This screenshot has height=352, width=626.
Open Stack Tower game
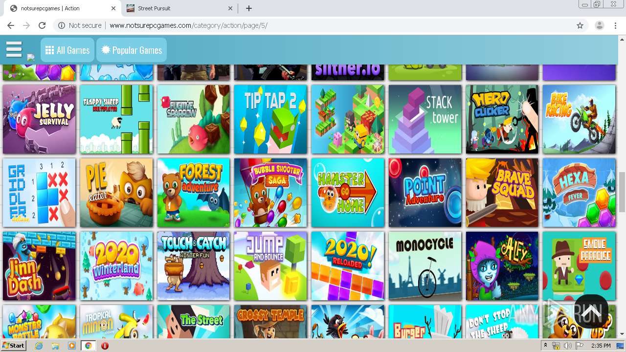tap(425, 119)
